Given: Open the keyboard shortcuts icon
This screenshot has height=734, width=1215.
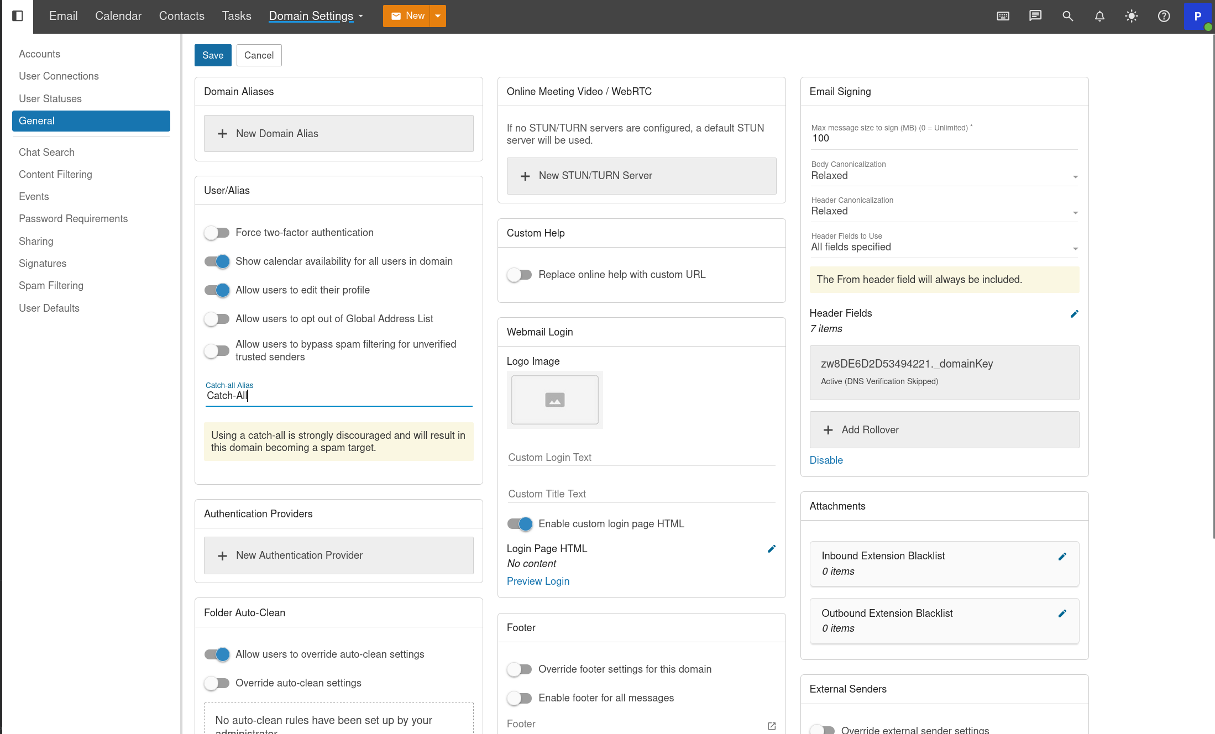Looking at the screenshot, I should [1003, 16].
